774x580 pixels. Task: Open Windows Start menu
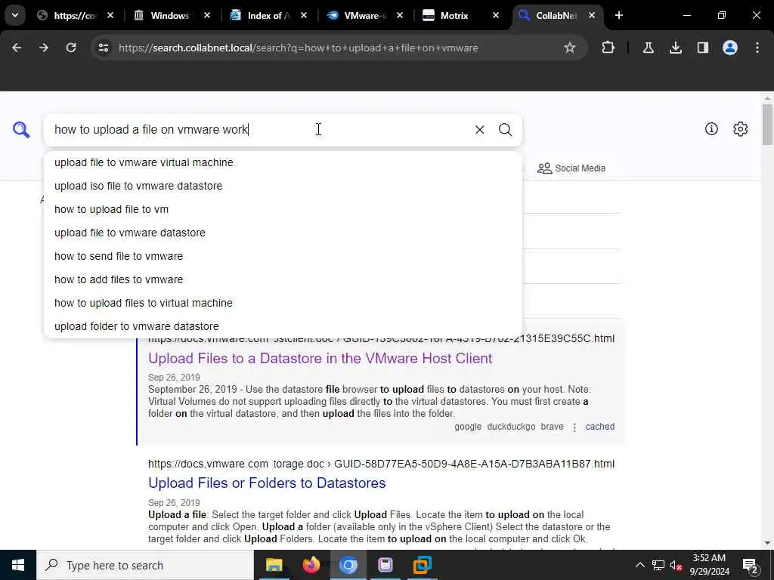tap(18, 565)
